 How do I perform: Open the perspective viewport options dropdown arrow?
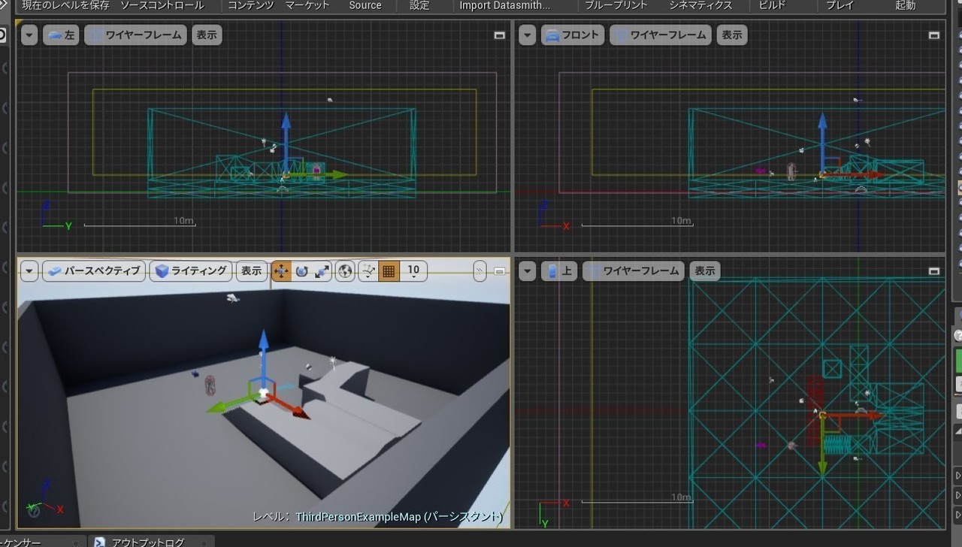point(29,271)
